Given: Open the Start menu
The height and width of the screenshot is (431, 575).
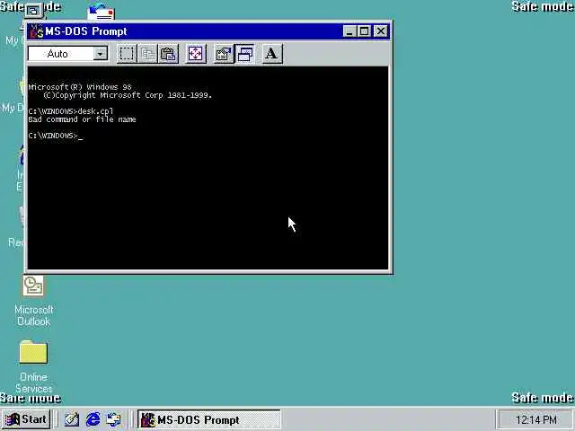Looking at the screenshot, I should (26, 419).
